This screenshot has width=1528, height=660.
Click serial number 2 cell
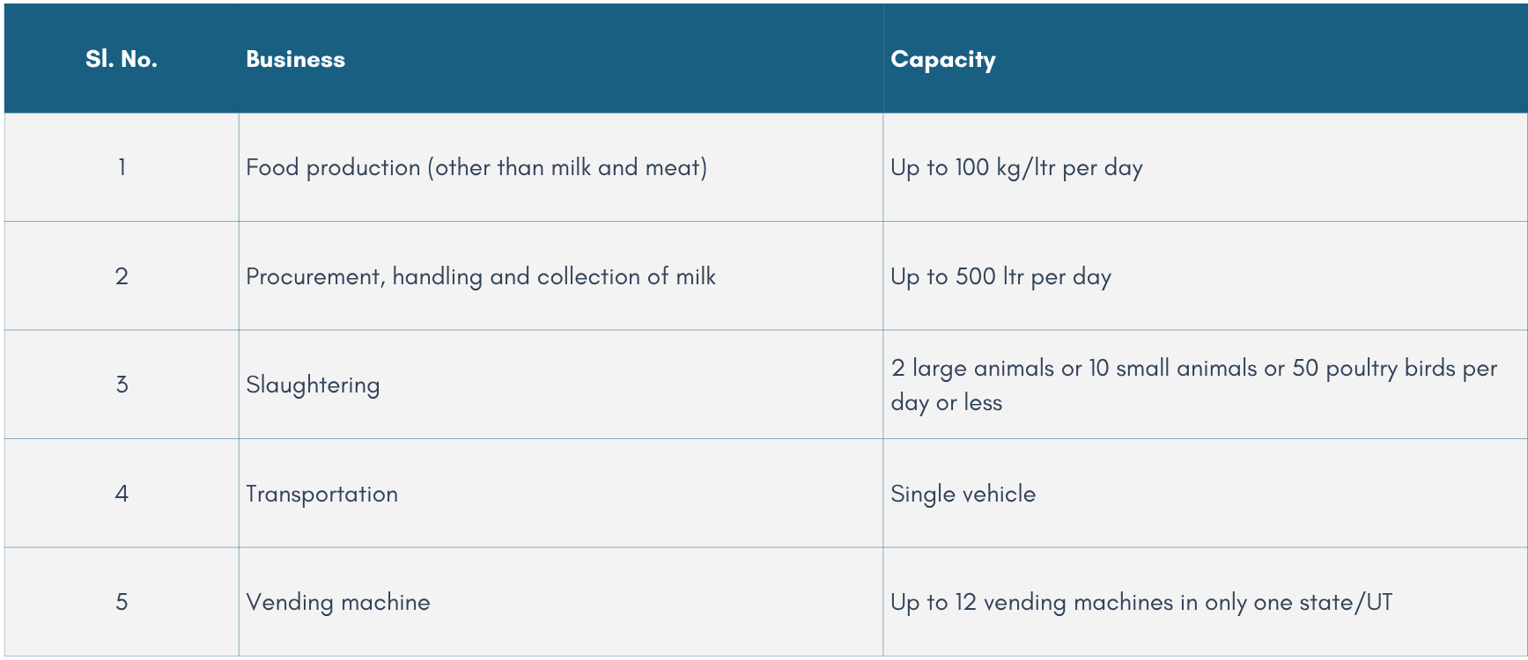122,276
